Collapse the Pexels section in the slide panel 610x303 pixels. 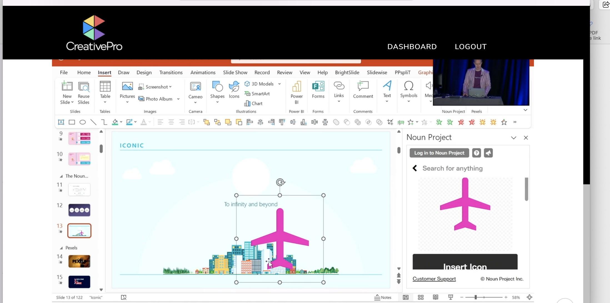pos(61,248)
